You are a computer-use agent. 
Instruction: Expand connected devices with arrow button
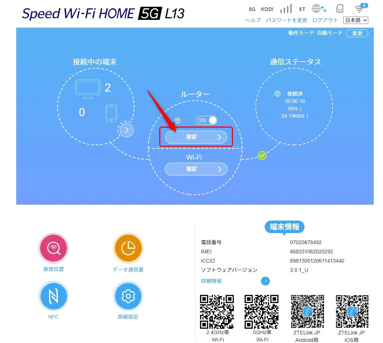[126, 130]
